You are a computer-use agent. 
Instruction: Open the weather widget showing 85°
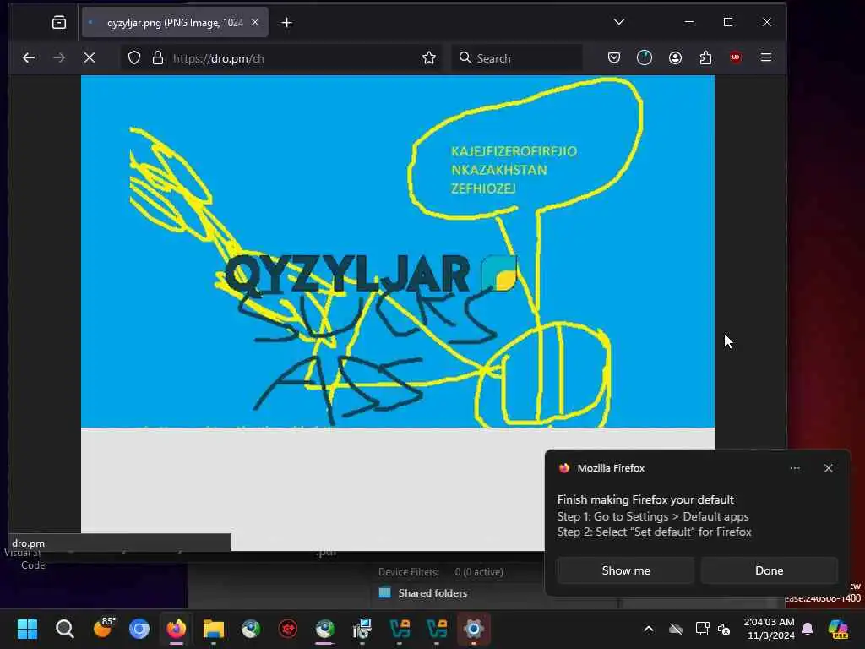coord(104,628)
